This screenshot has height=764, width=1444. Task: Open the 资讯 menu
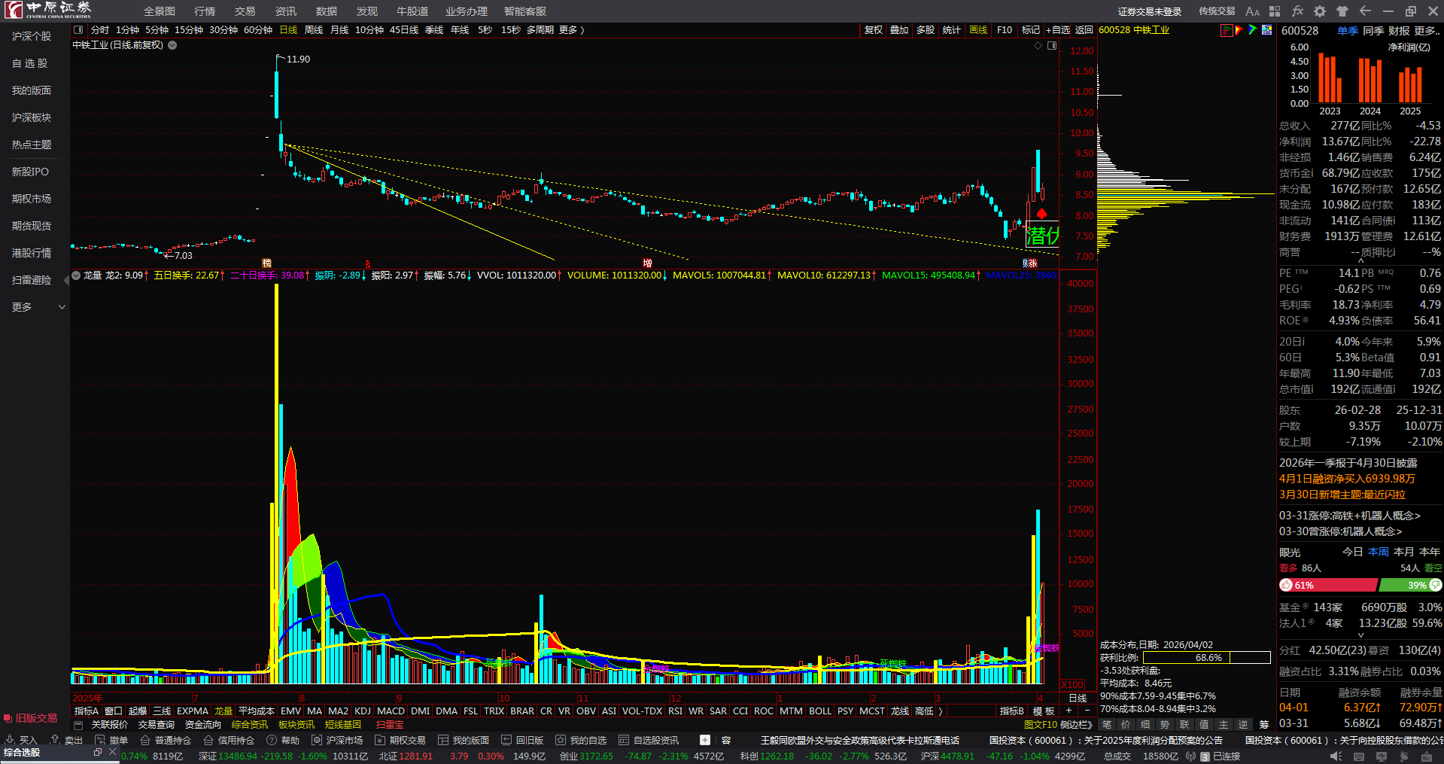pos(286,11)
